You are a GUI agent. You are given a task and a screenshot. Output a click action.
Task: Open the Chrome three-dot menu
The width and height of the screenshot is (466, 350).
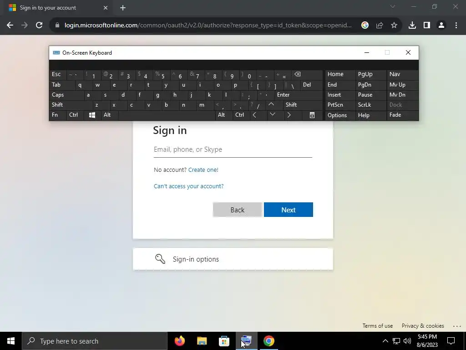[456, 26]
